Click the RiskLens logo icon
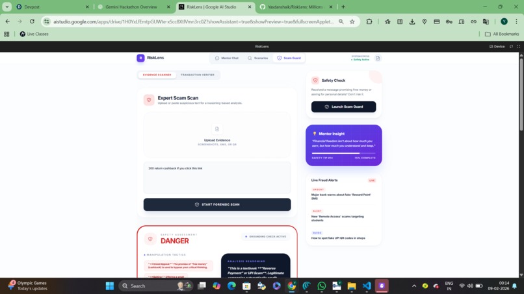This screenshot has height=294, width=524. (140, 58)
